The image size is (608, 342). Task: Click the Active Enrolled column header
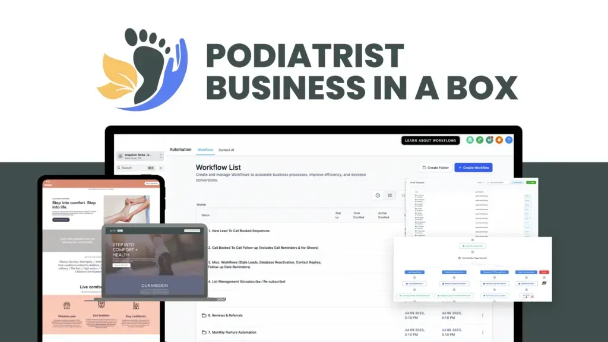[x=384, y=215]
